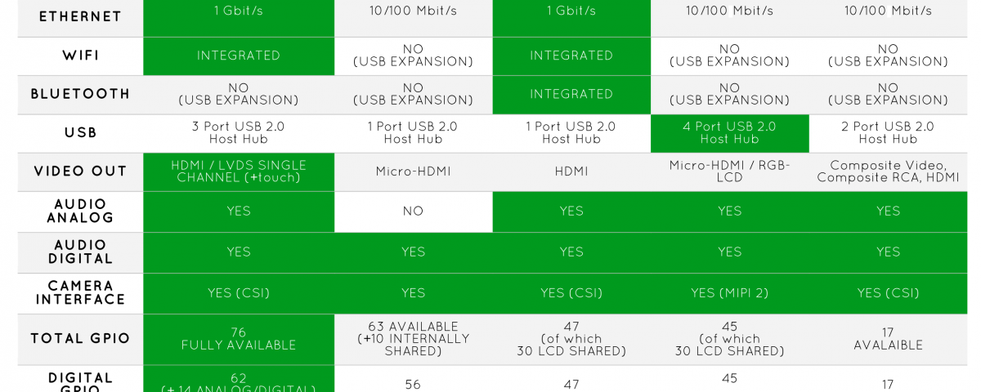
Task: Click the TOTAL GPIO row header
Action: (80, 339)
